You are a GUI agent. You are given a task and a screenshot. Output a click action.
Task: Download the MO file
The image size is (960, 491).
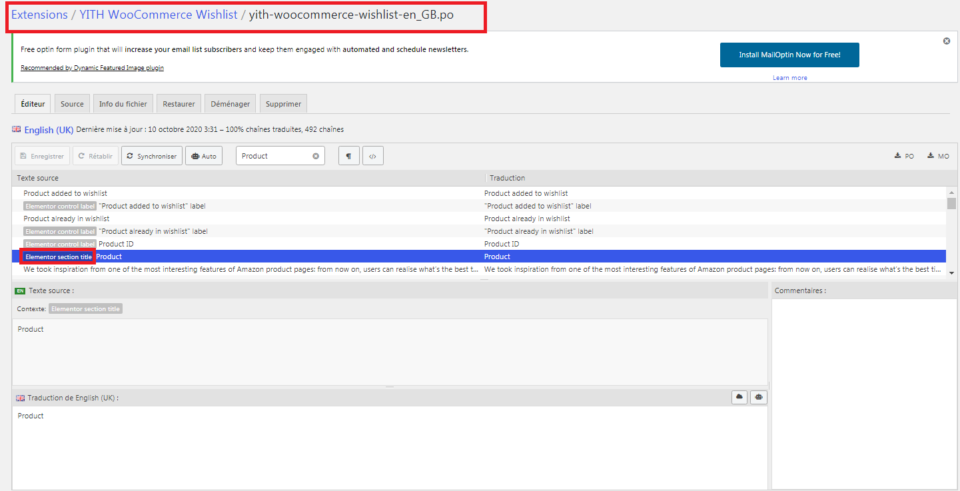pyautogui.click(x=938, y=156)
